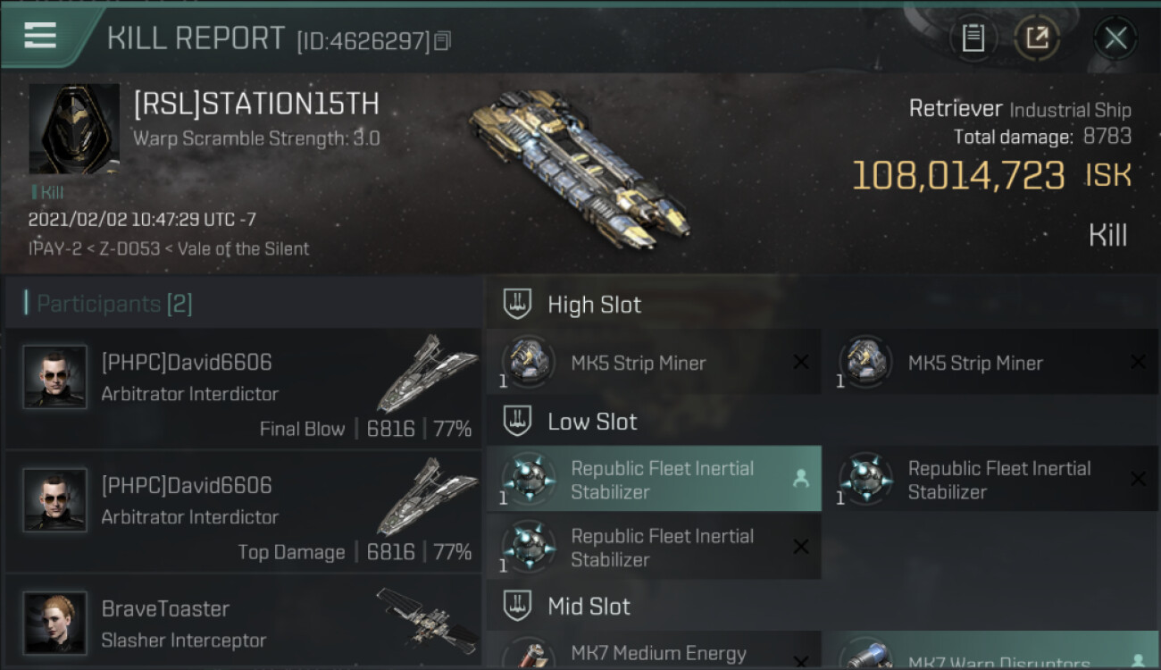The height and width of the screenshot is (670, 1161).
Task: Open STATION15TH pilot portrait
Action: pyautogui.click(x=74, y=129)
